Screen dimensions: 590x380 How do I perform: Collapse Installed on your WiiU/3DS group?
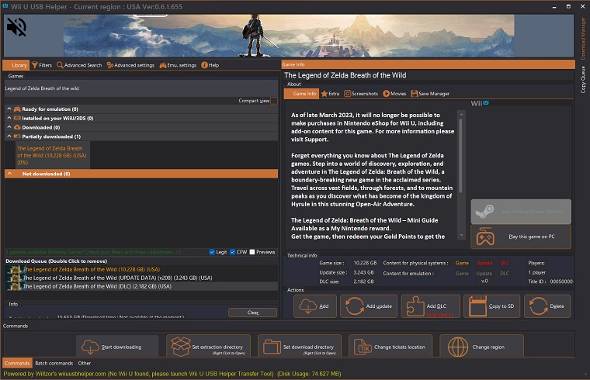coord(9,118)
